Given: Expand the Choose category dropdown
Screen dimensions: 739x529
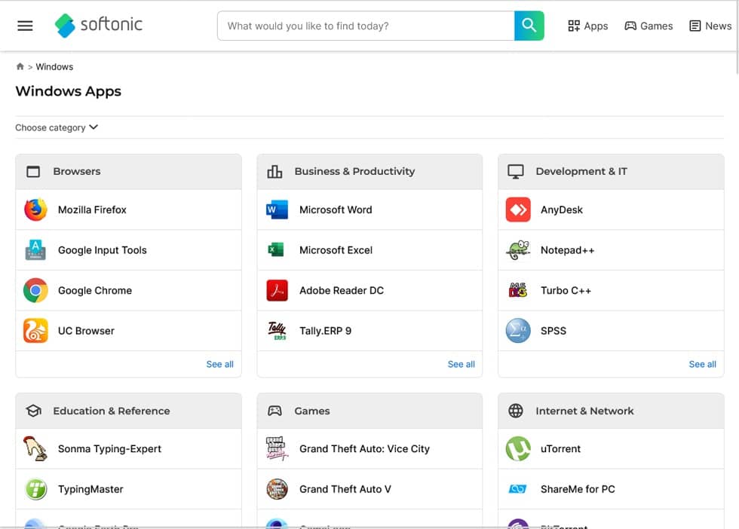Looking at the screenshot, I should point(57,127).
